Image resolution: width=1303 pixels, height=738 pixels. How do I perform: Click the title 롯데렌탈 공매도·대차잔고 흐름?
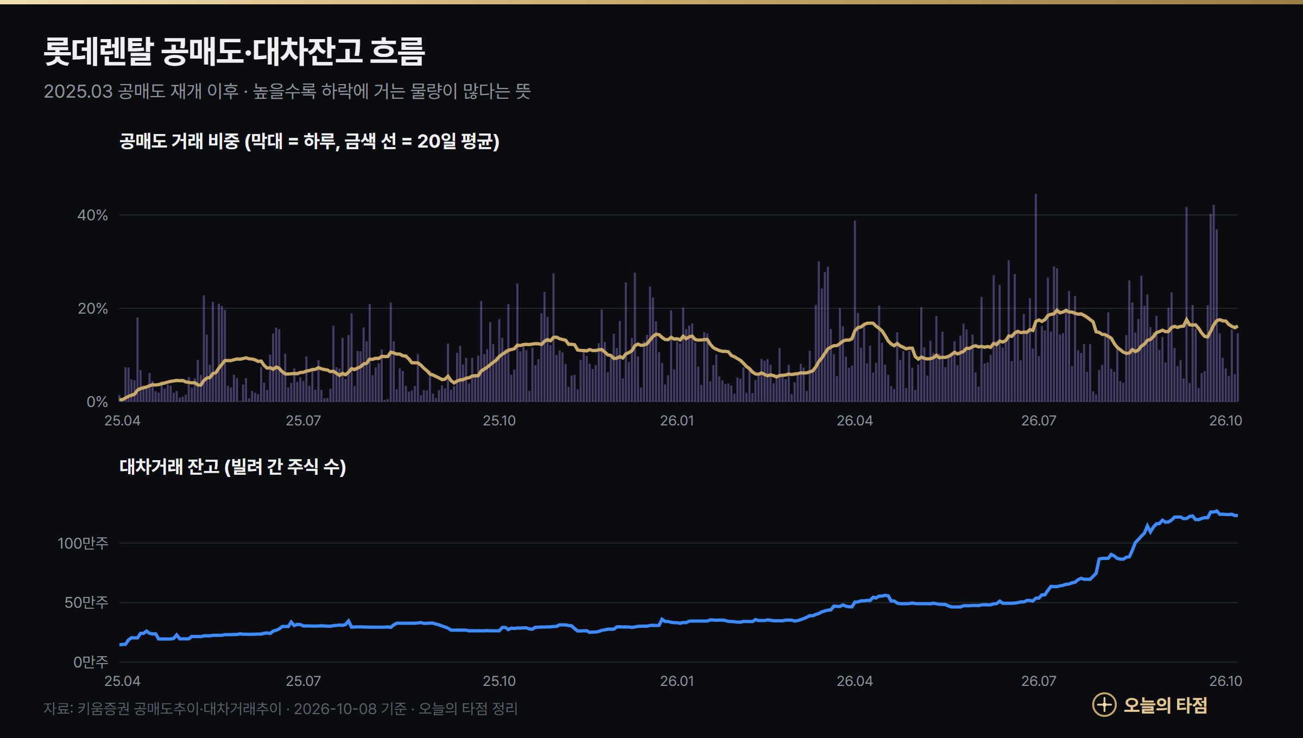(x=234, y=52)
